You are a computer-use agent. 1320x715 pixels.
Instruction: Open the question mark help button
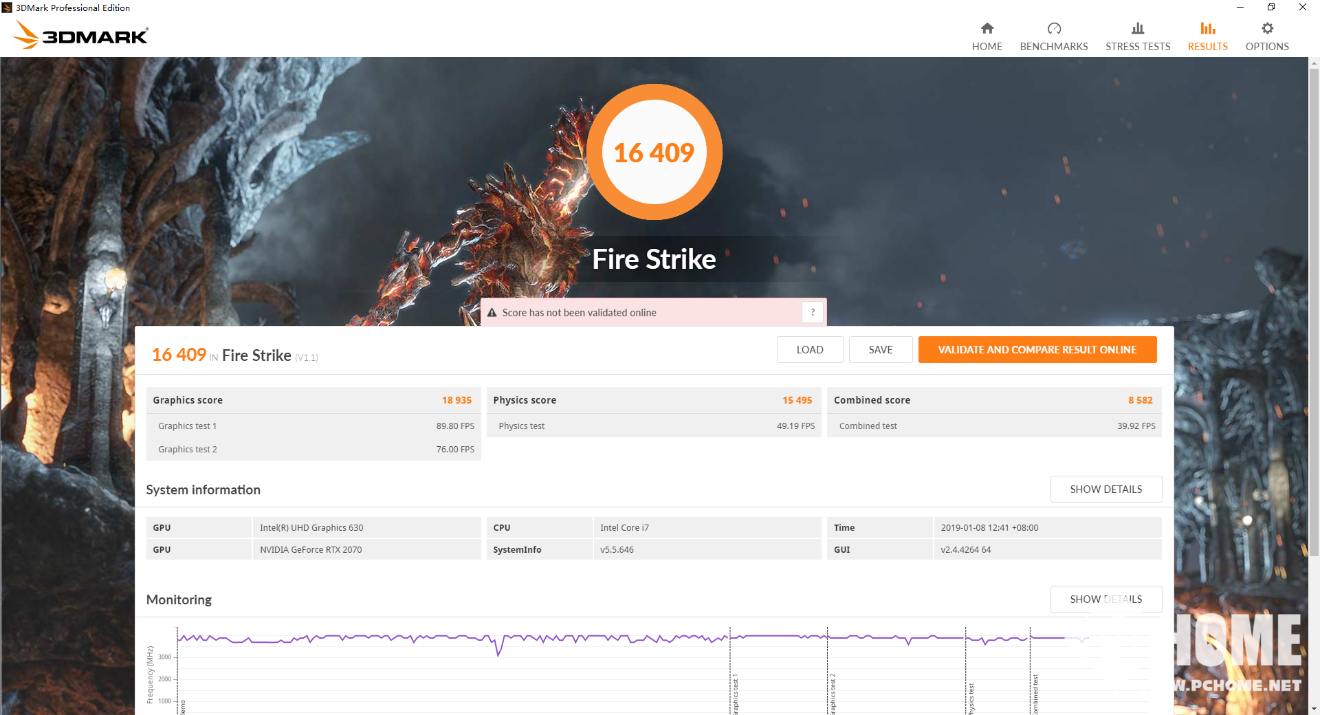(x=813, y=312)
